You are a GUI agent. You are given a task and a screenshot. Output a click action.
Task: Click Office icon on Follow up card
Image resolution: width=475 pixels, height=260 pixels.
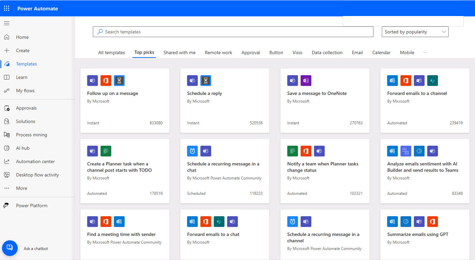pyautogui.click(x=106, y=81)
